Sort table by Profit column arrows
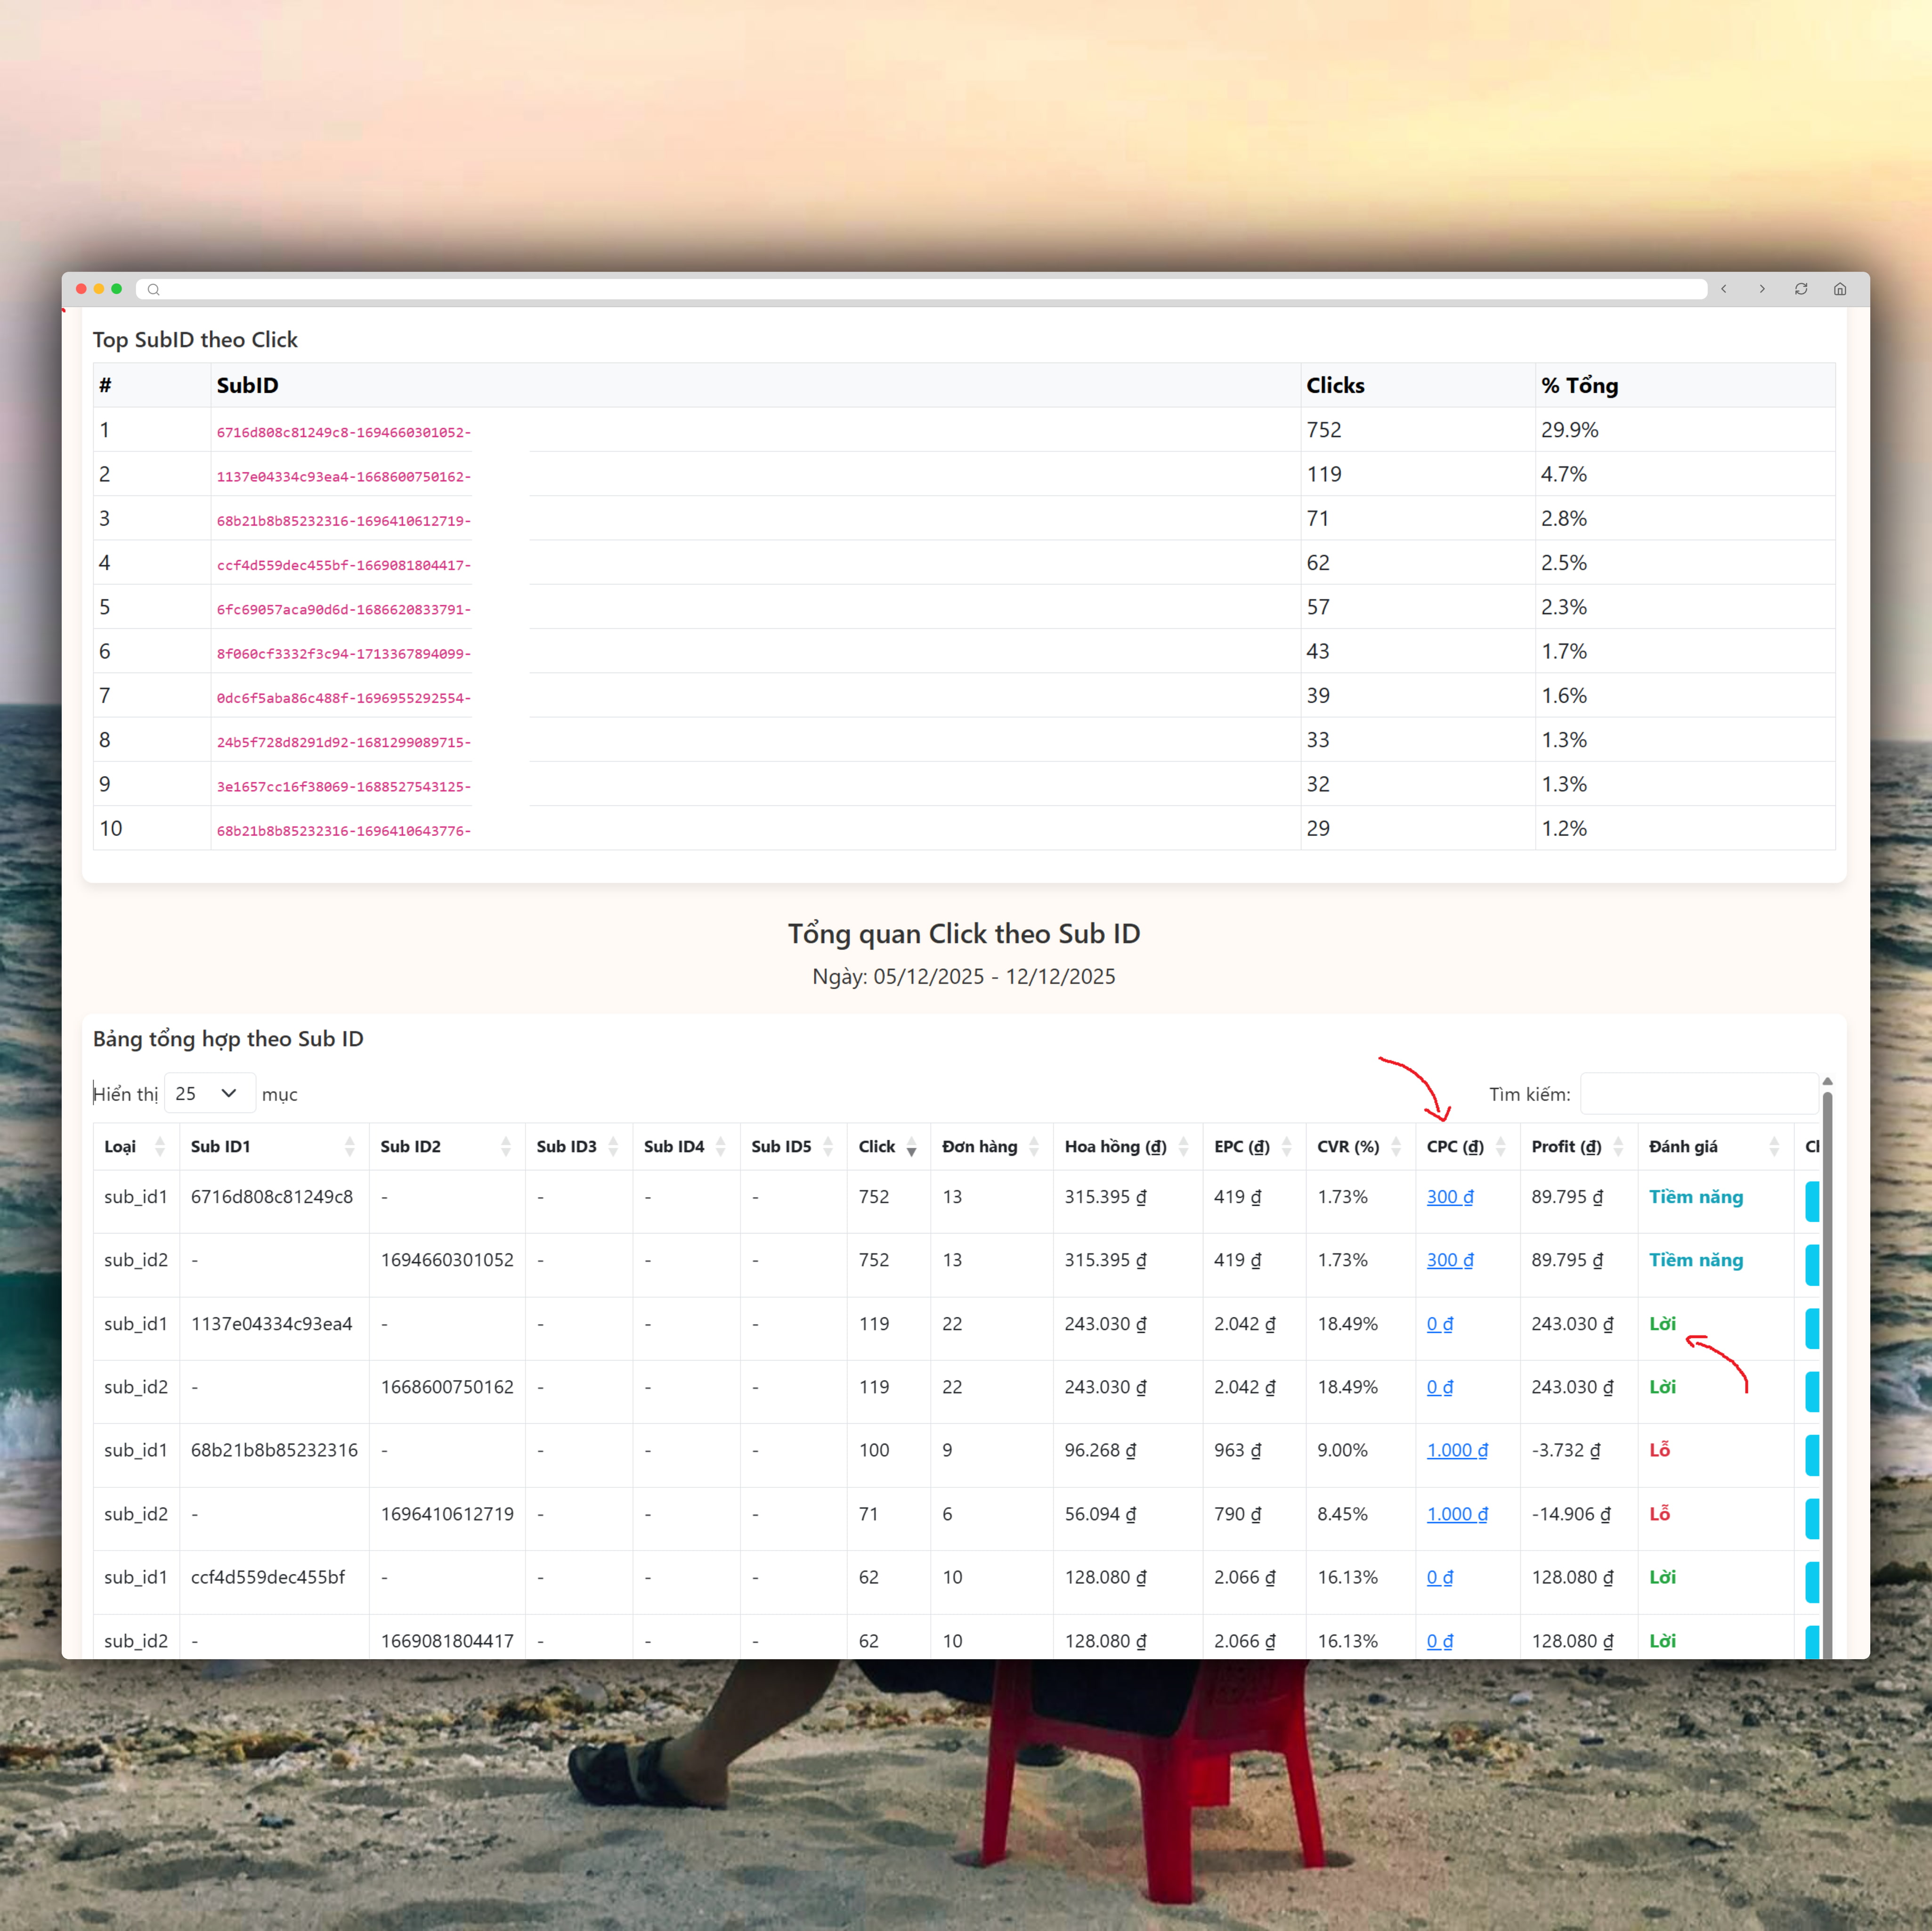This screenshot has height=1931, width=1932. (x=1618, y=1147)
